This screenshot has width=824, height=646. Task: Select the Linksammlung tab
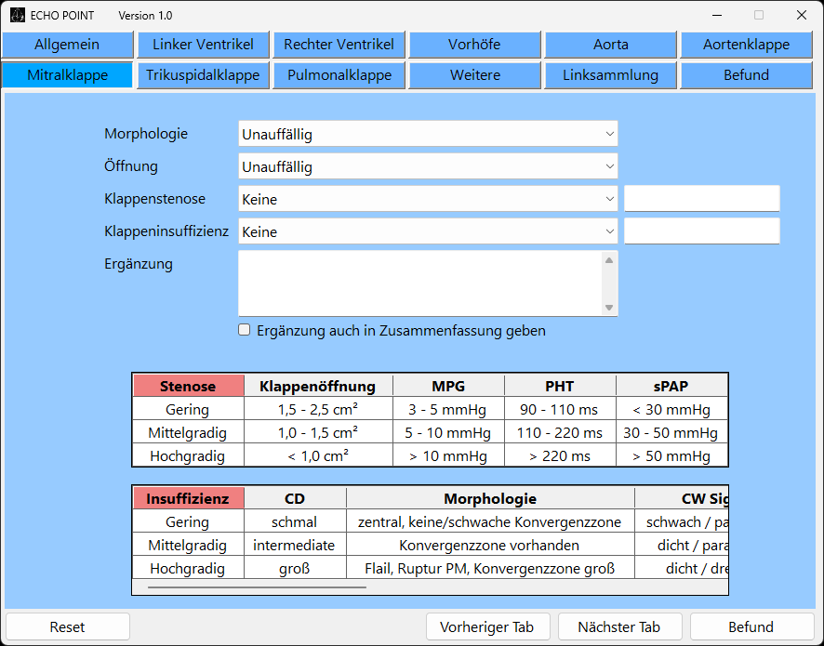click(x=610, y=75)
